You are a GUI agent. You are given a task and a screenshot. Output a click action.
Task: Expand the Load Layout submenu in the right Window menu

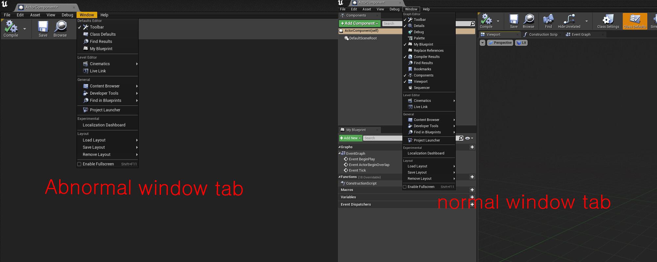click(429, 166)
